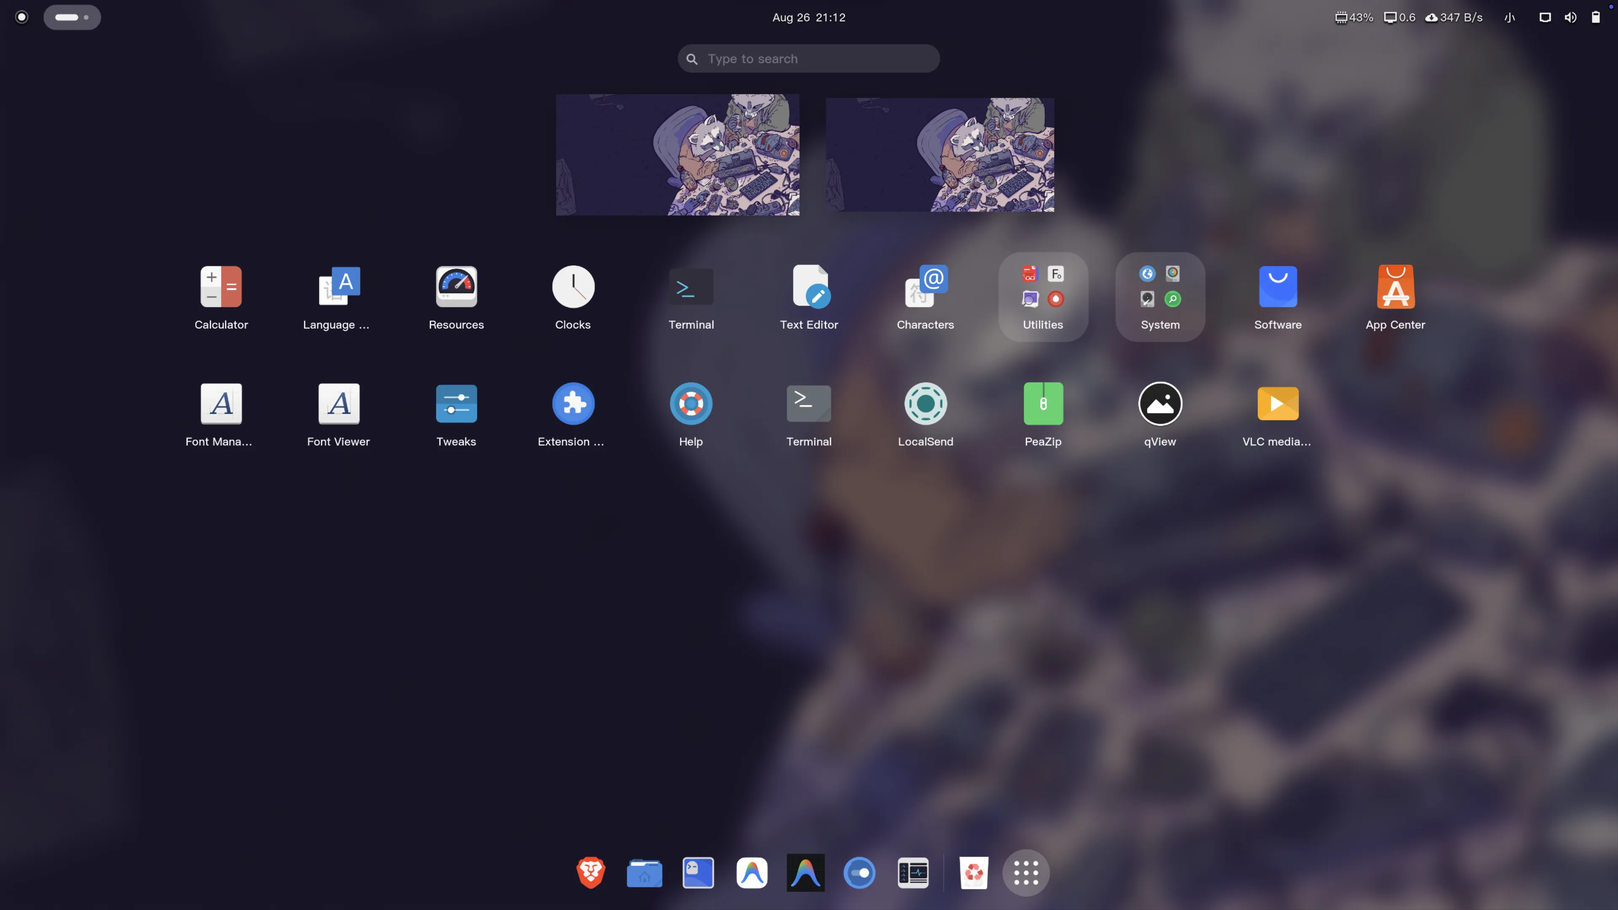The image size is (1618, 910).
Task: Launch LocalSend
Action: pyautogui.click(x=925, y=403)
